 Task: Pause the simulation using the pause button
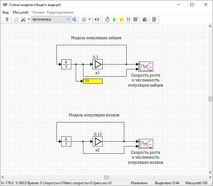click(128, 19)
